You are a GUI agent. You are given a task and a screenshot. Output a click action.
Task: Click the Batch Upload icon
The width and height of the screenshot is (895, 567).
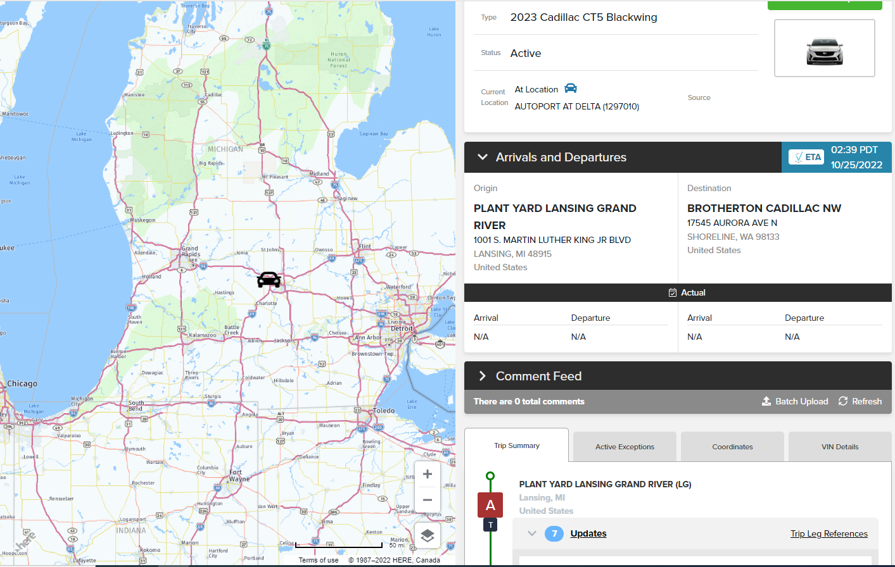[x=766, y=401]
